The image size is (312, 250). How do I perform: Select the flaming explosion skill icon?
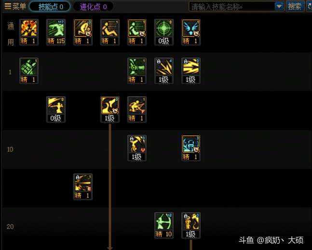point(29,32)
